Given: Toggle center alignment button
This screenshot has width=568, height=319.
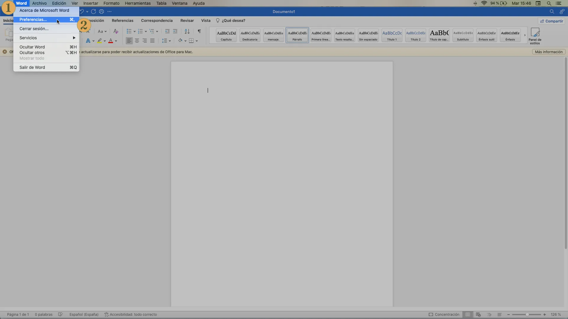Looking at the screenshot, I should [137, 41].
